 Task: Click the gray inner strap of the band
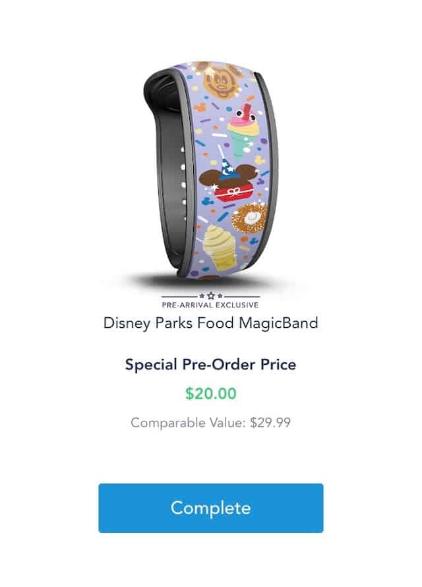click(x=171, y=176)
